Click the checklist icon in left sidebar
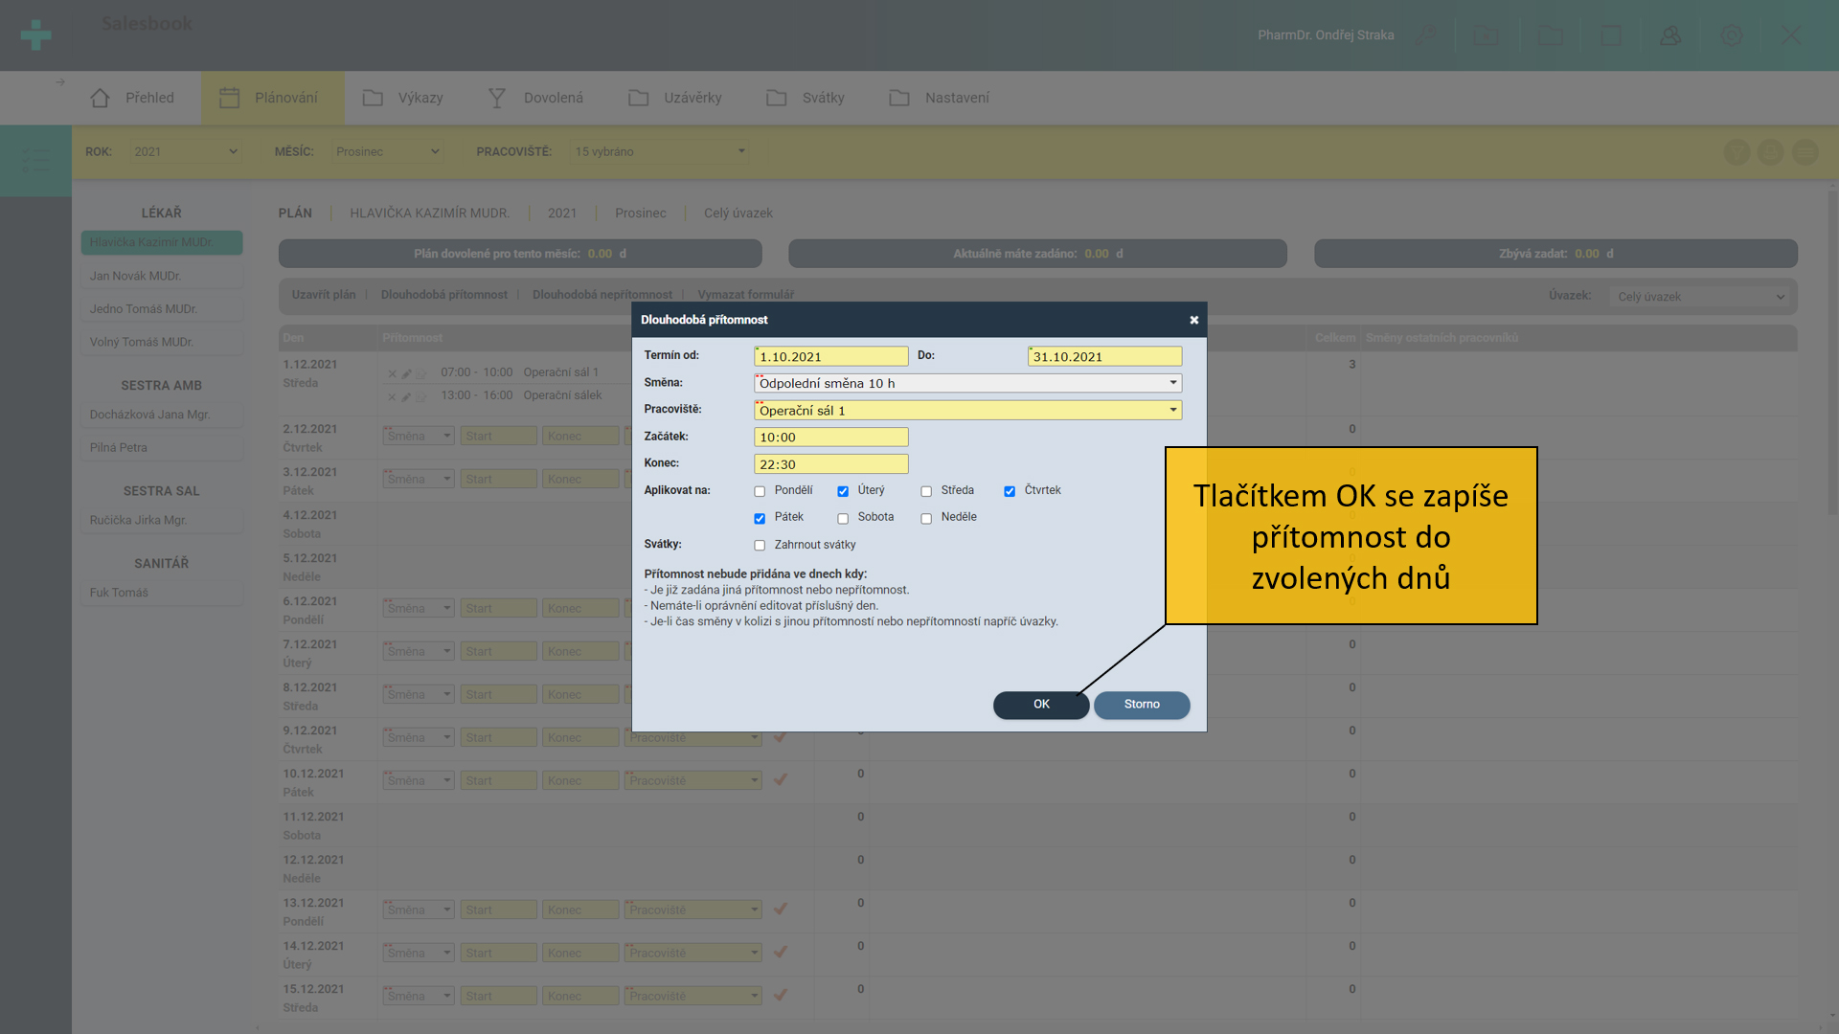The height and width of the screenshot is (1034, 1839). pos(35,160)
